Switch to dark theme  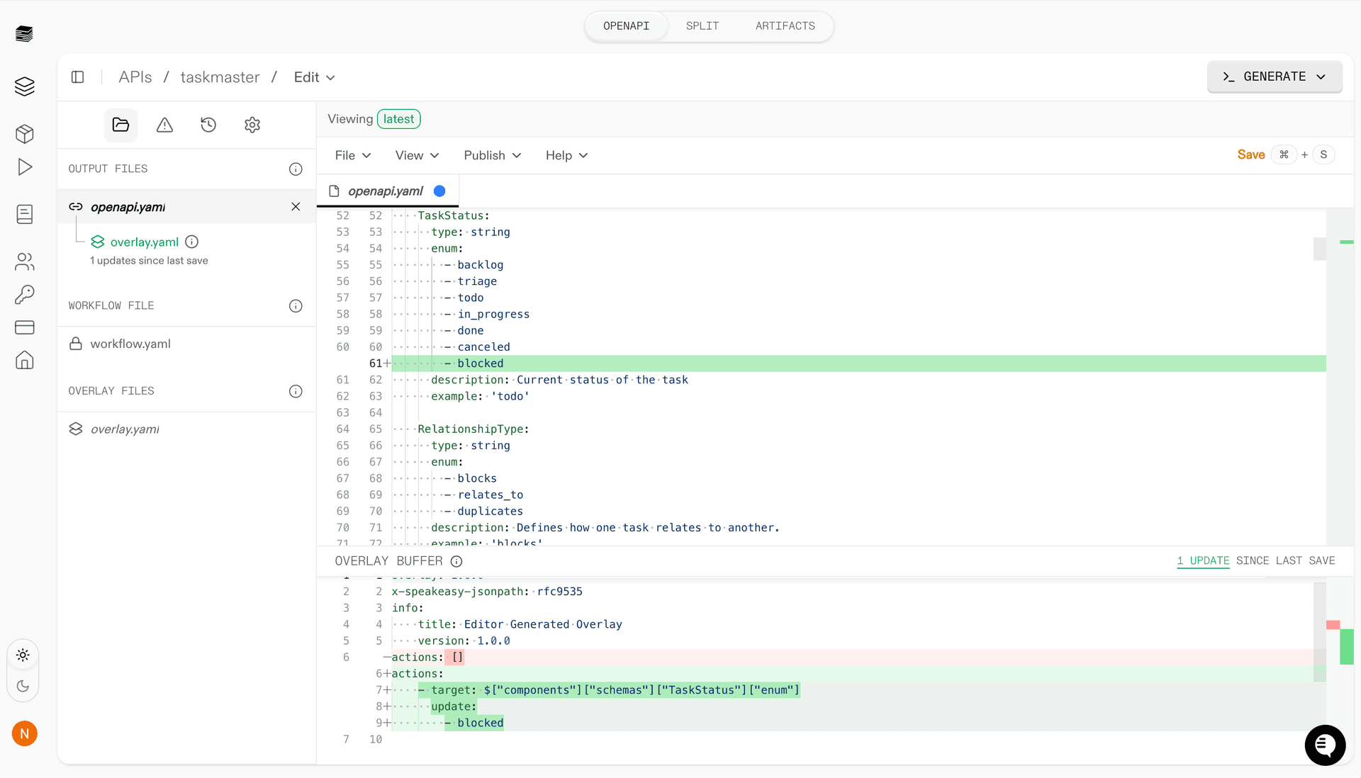point(23,686)
